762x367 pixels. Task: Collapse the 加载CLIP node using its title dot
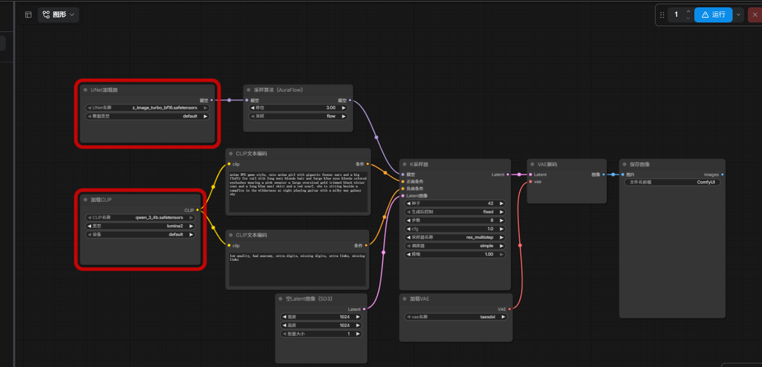point(85,199)
